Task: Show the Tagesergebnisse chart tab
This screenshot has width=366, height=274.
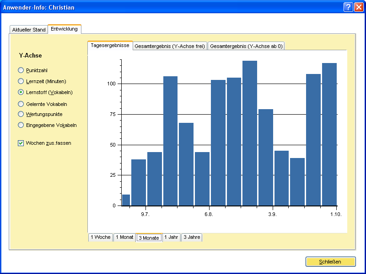Action: (x=110, y=45)
